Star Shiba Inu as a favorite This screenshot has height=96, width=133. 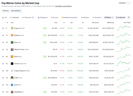coord(3,35)
